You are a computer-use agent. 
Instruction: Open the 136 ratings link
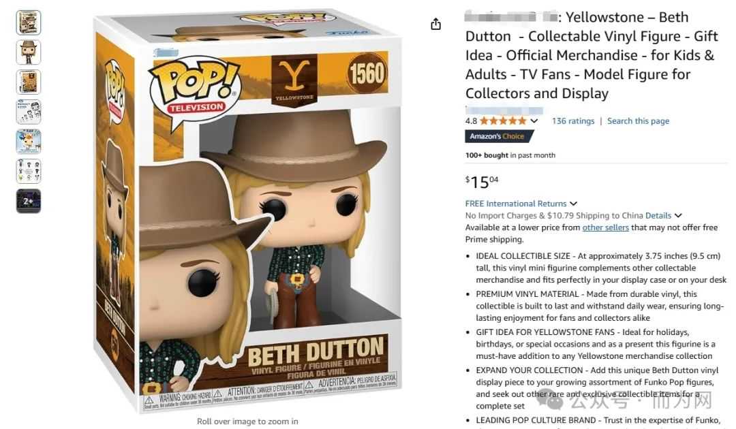(x=572, y=121)
